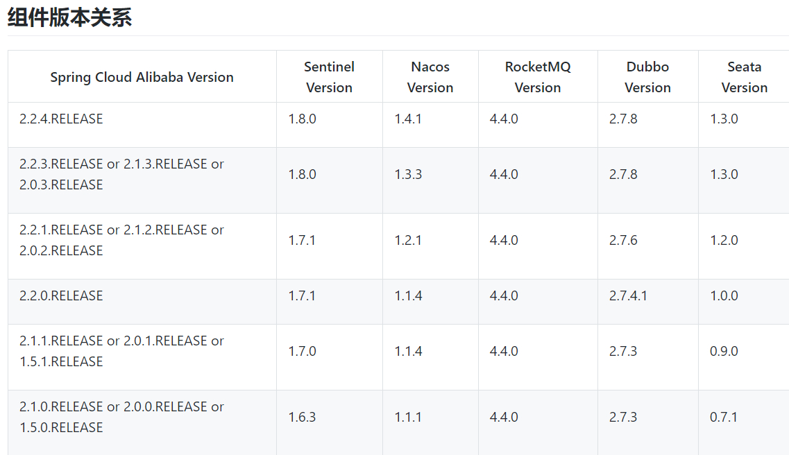The height and width of the screenshot is (455, 789).
Task: Select the Sentinel Version column header
Action: click(329, 77)
